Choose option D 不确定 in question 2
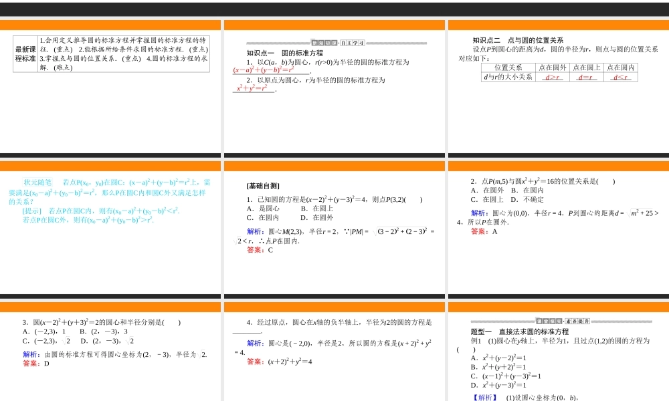669x401 pixels. [527, 199]
